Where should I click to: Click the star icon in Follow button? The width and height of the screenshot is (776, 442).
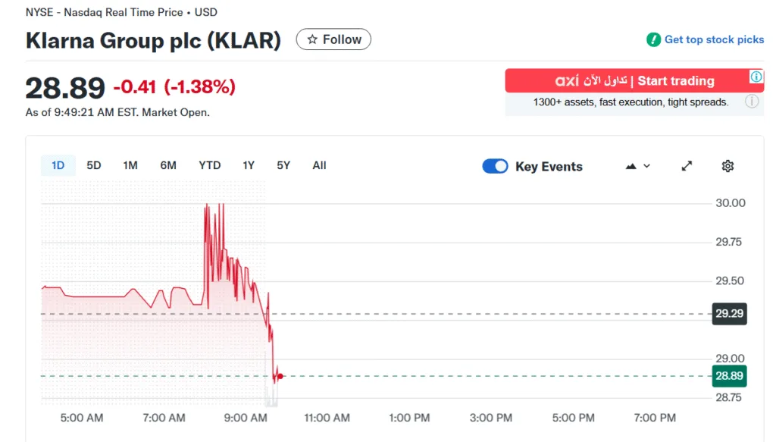tap(312, 39)
